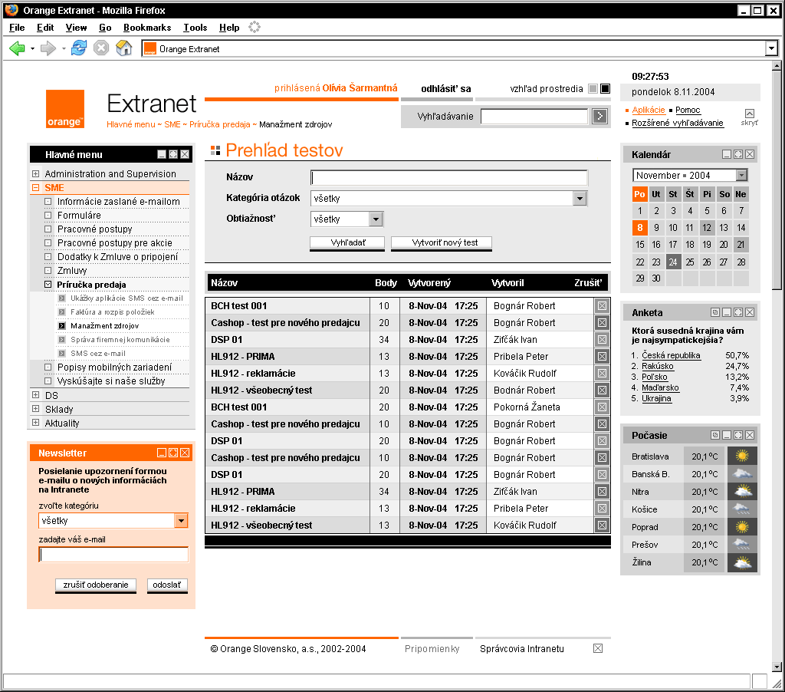Image resolution: width=785 pixels, height=692 pixels.
Task: Go to the Home page icon
Action: click(123, 48)
